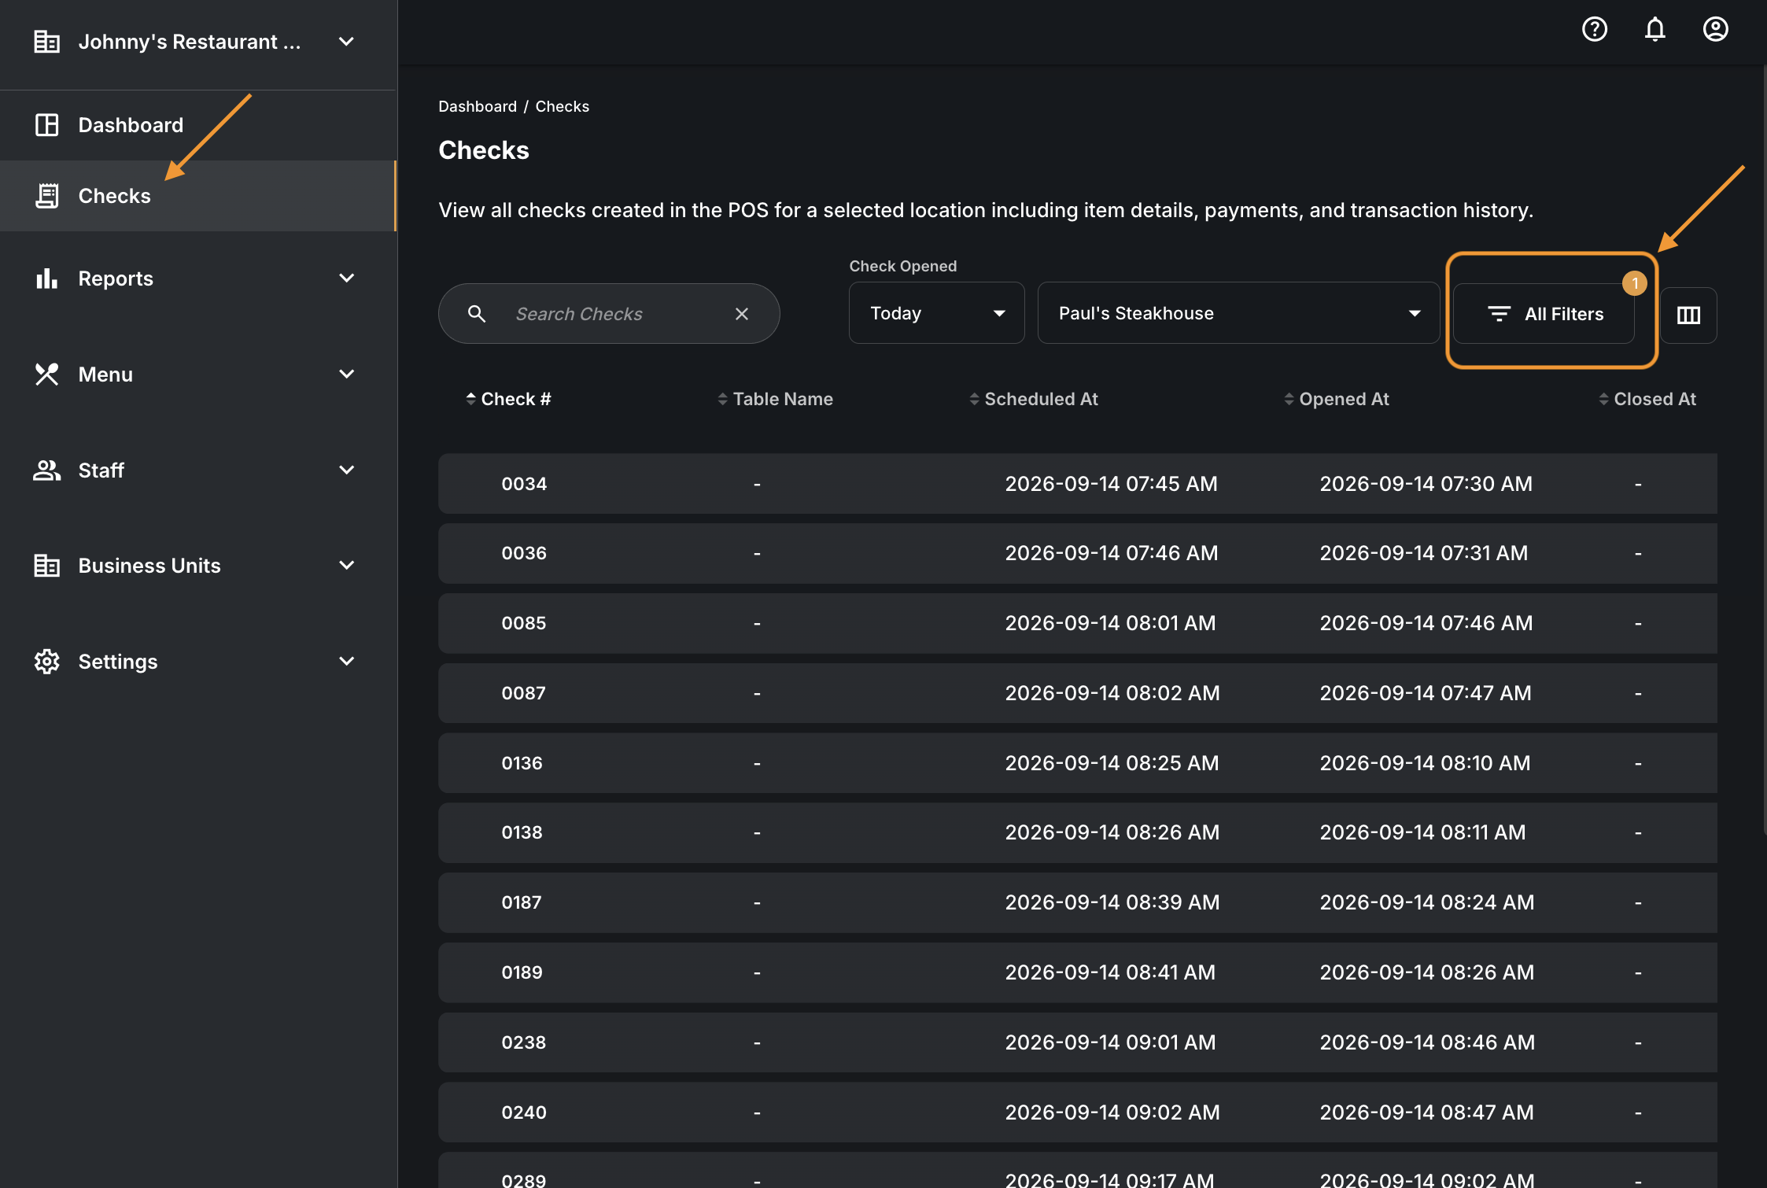Image resolution: width=1767 pixels, height=1188 pixels.
Task: Expand the Staff submenu chevron
Action: click(346, 470)
